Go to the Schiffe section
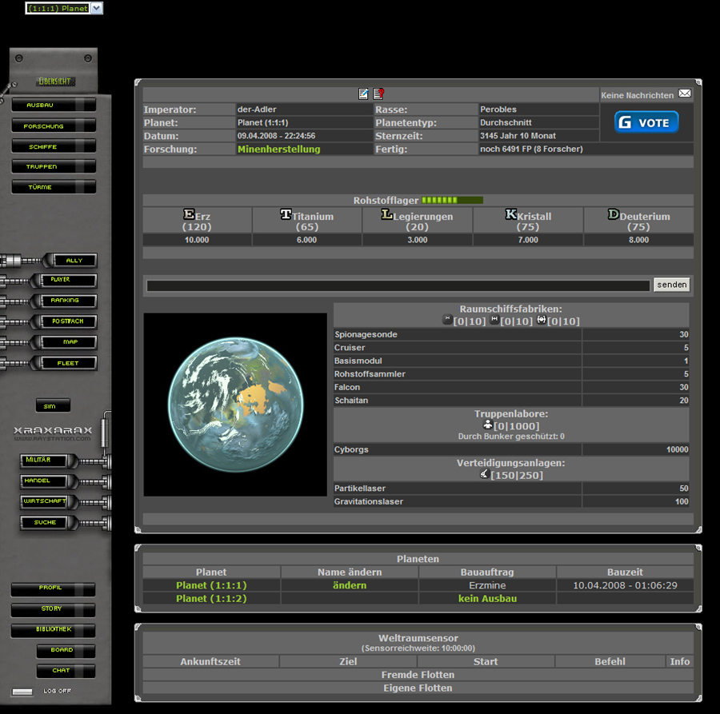The height and width of the screenshot is (714, 720). pyautogui.click(x=54, y=146)
